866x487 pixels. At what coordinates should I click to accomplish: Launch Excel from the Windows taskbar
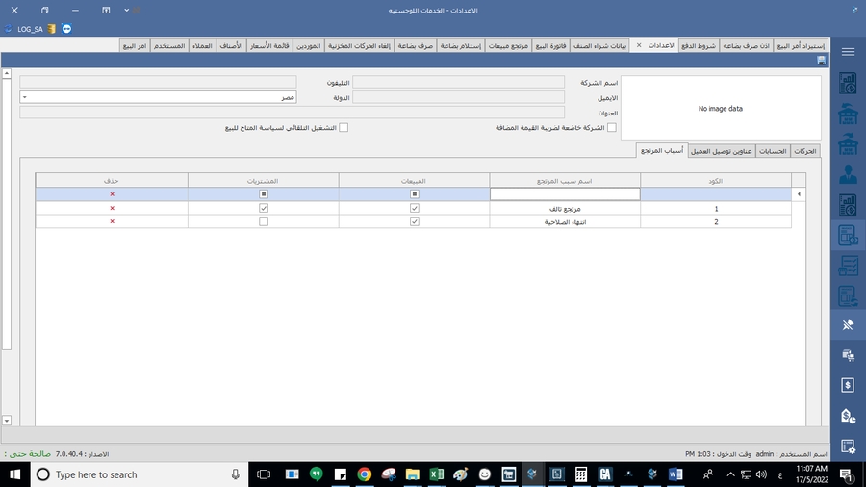[435, 474]
